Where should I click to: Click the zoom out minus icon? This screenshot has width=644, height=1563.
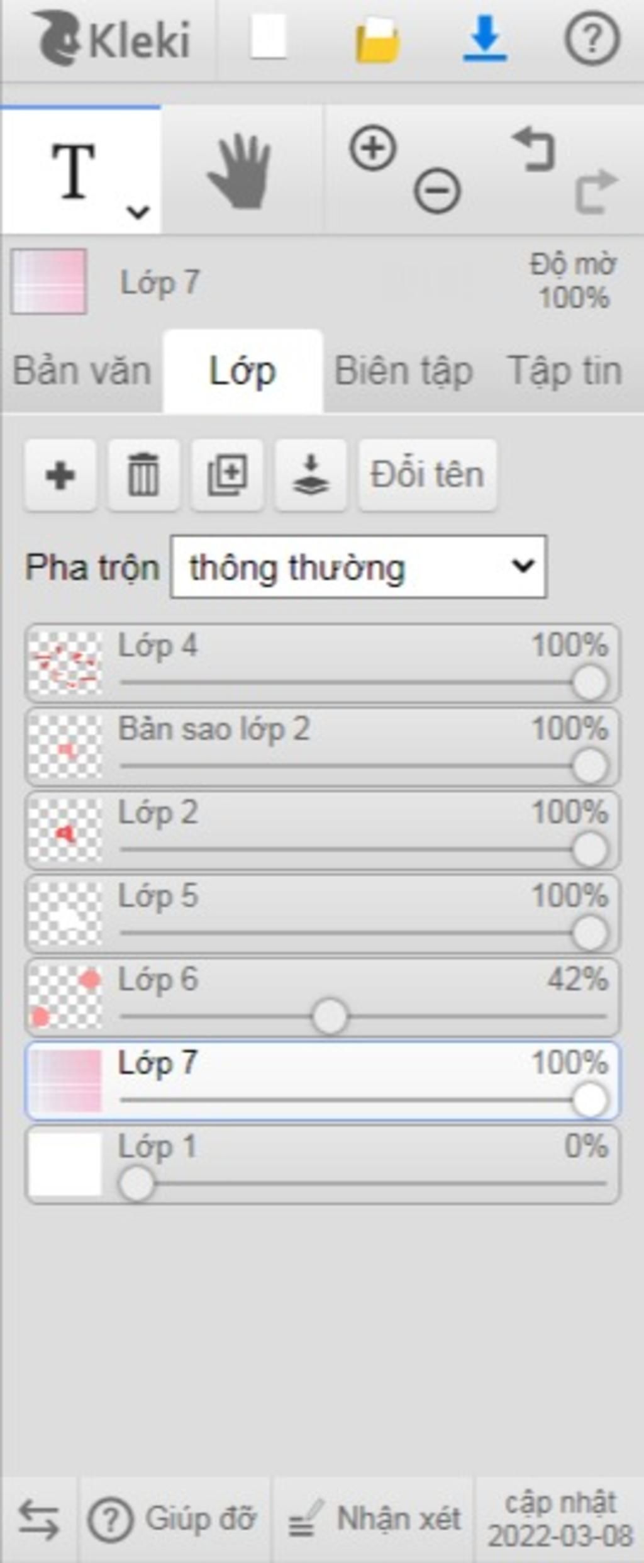pos(437,189)
